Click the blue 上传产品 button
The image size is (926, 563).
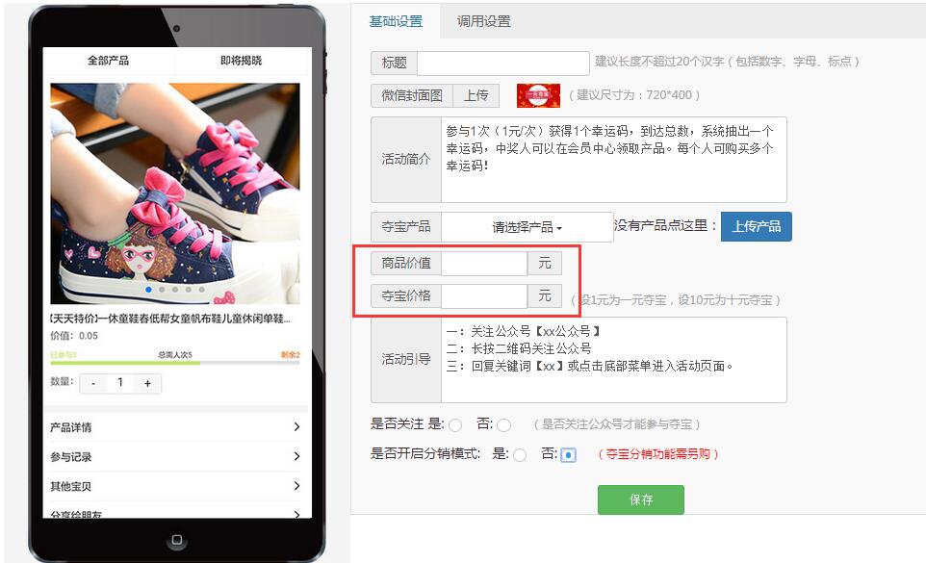(756, 227)
